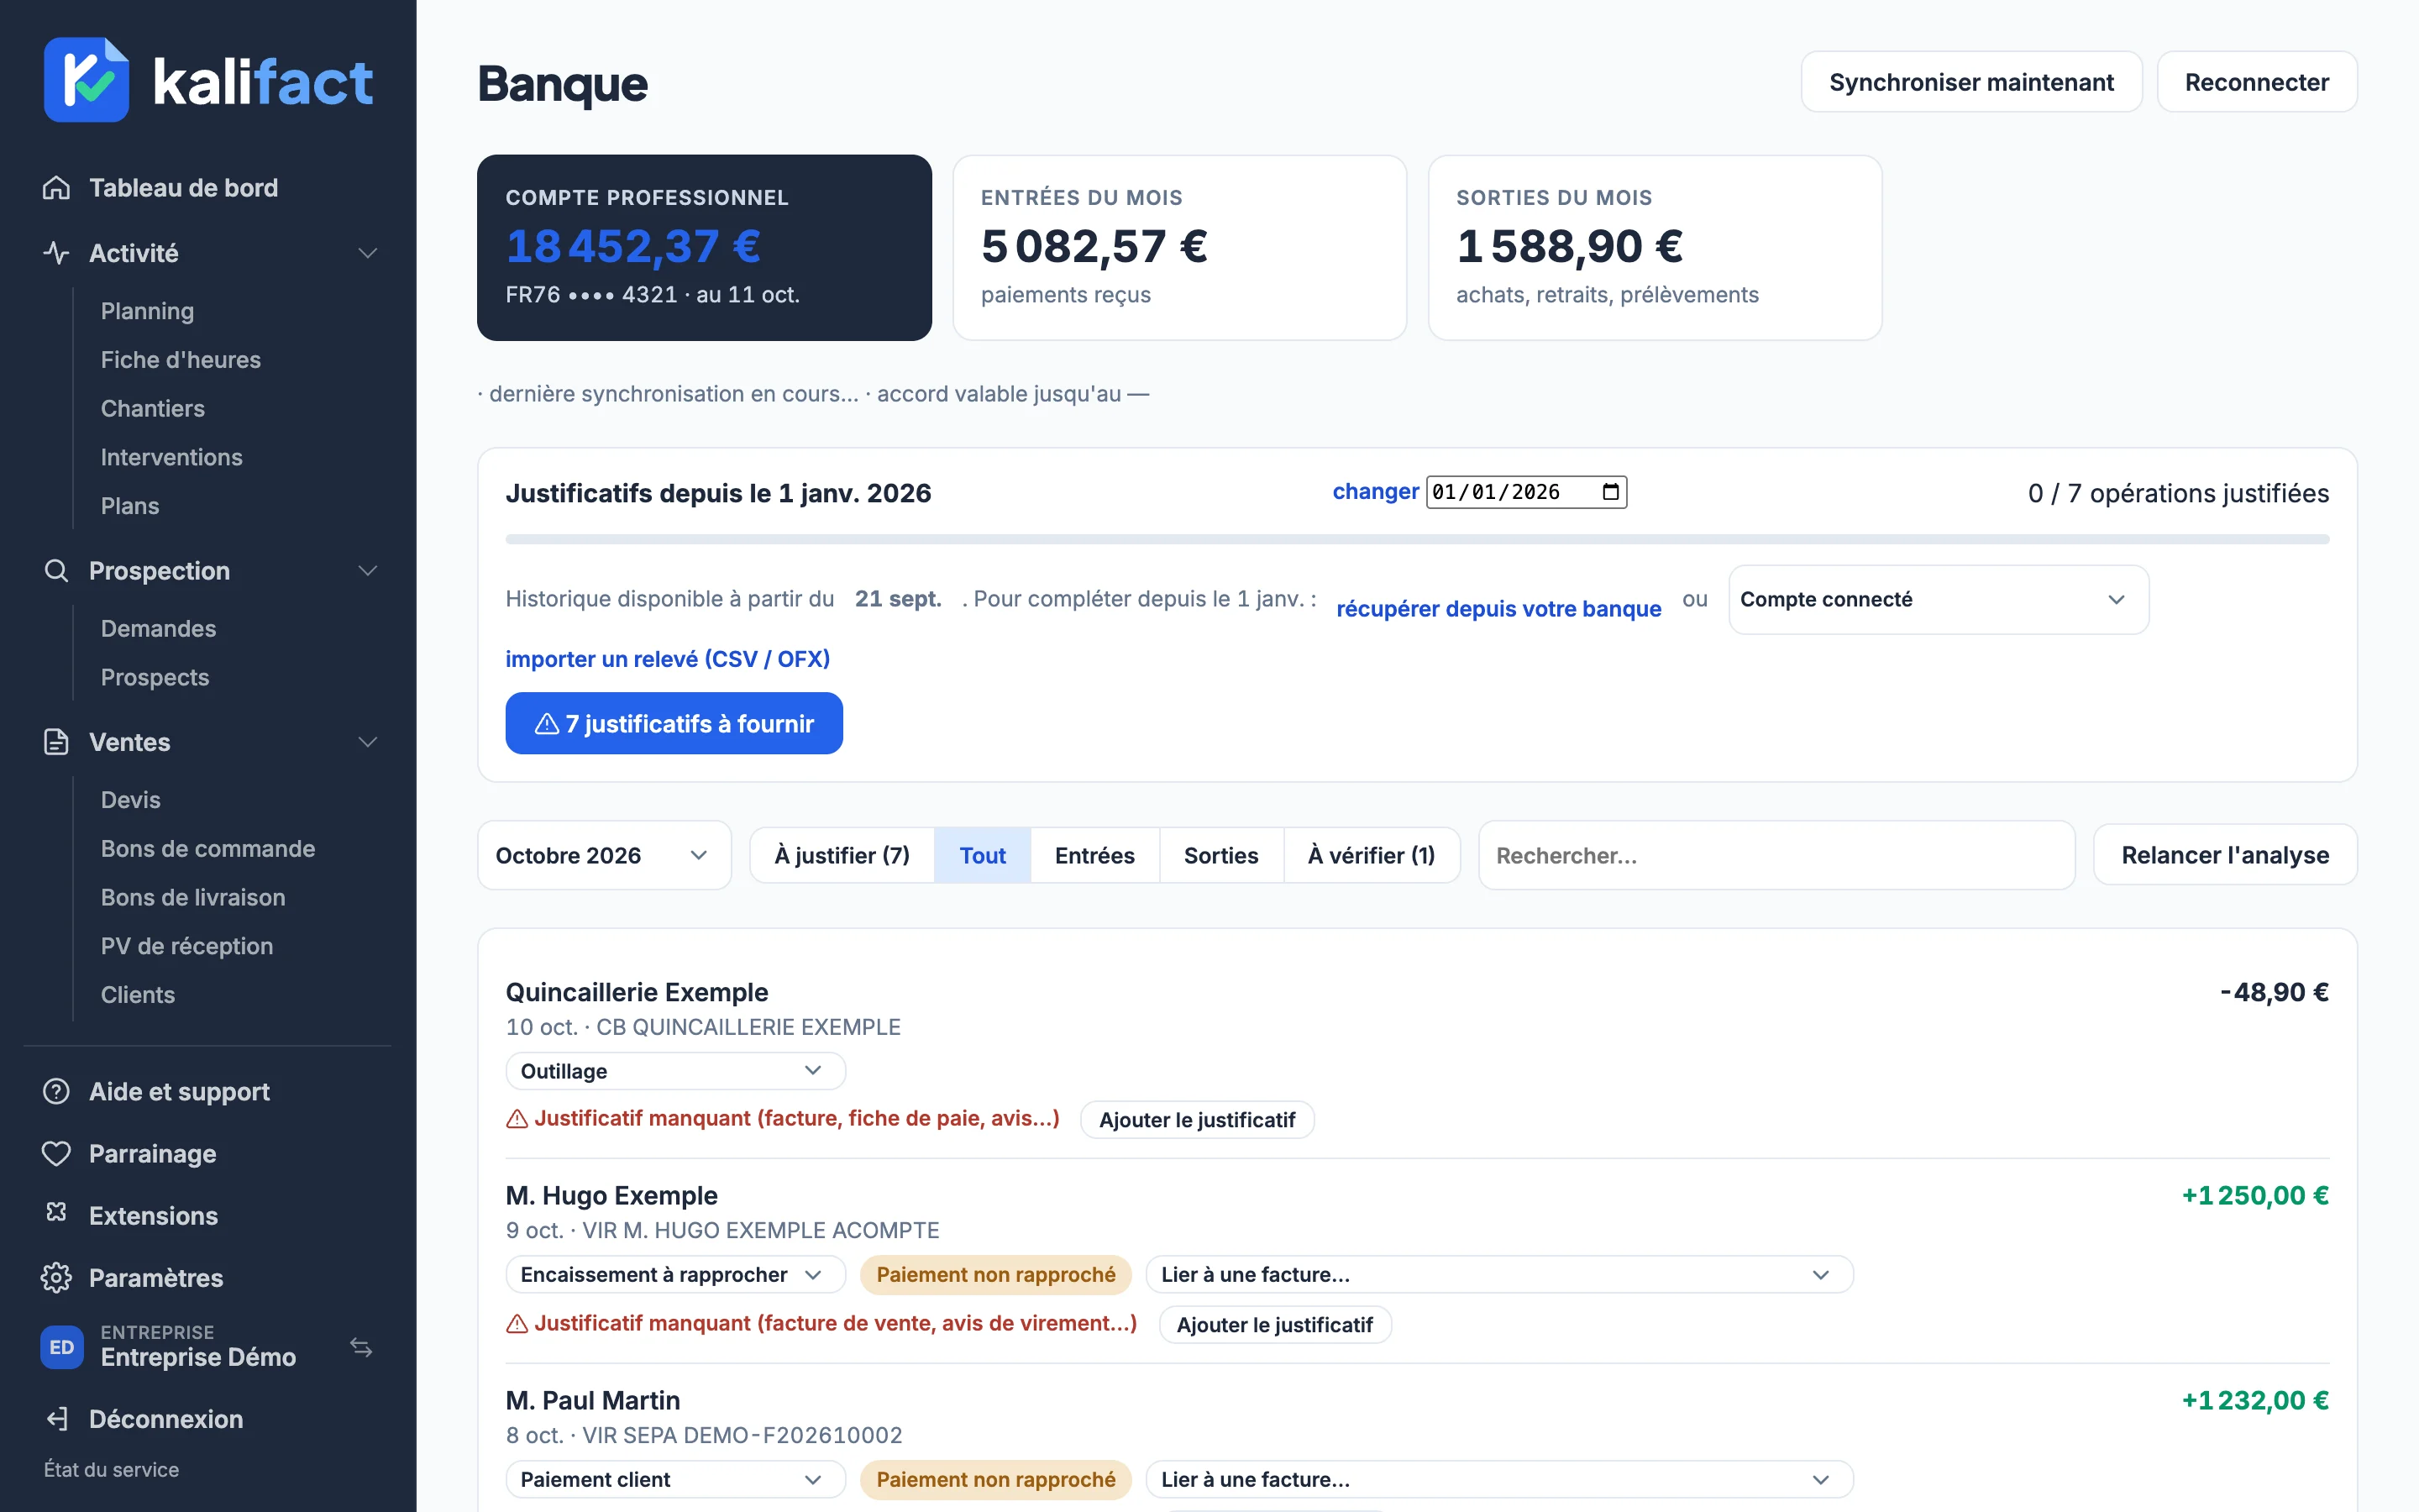This screenshot has width=2419, height=1512.
Task: Click the 7 justificatifs à fournir button
Action: (x=674, y=723)
